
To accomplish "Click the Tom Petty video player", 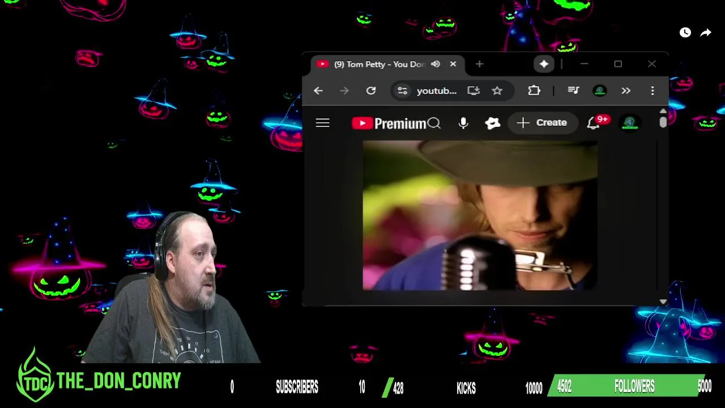I will click(480, 215).
